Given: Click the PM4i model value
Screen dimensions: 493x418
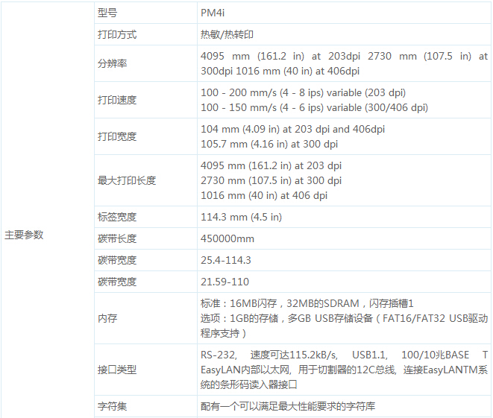Looking at the screenshot, I should pyautogui.click(x=214, y=13).
